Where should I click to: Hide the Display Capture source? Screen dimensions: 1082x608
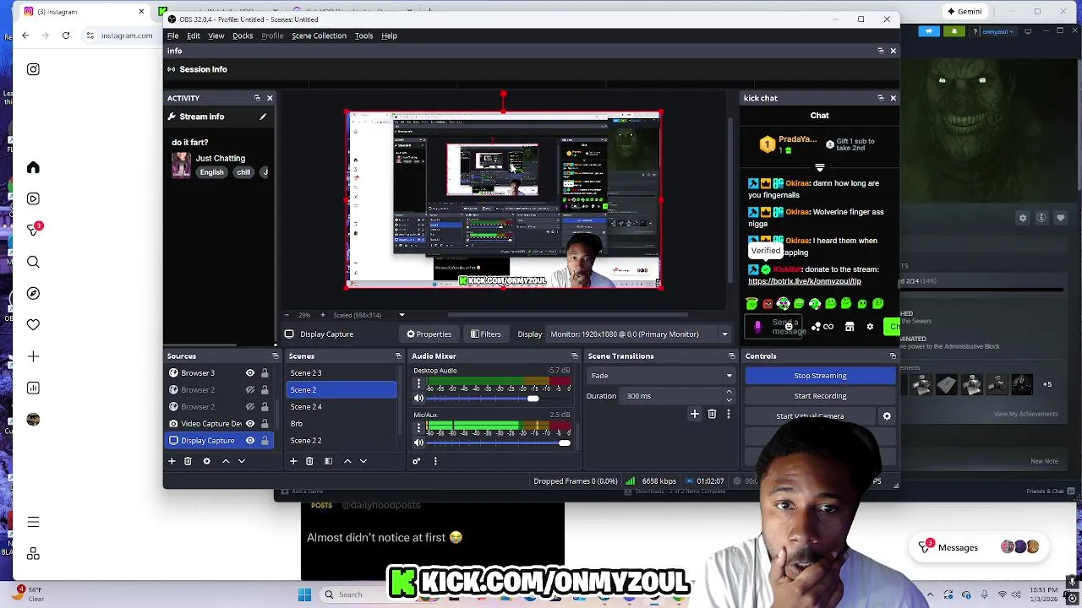250,441
